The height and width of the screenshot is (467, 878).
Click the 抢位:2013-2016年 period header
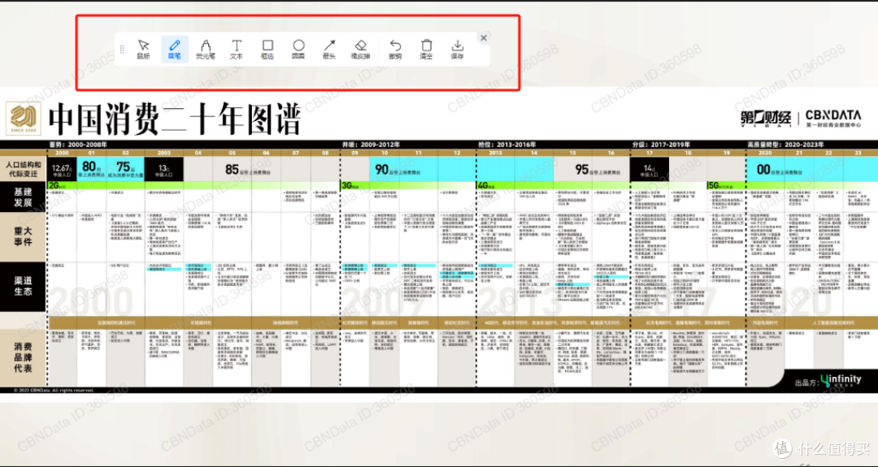(x=506, y=145)
